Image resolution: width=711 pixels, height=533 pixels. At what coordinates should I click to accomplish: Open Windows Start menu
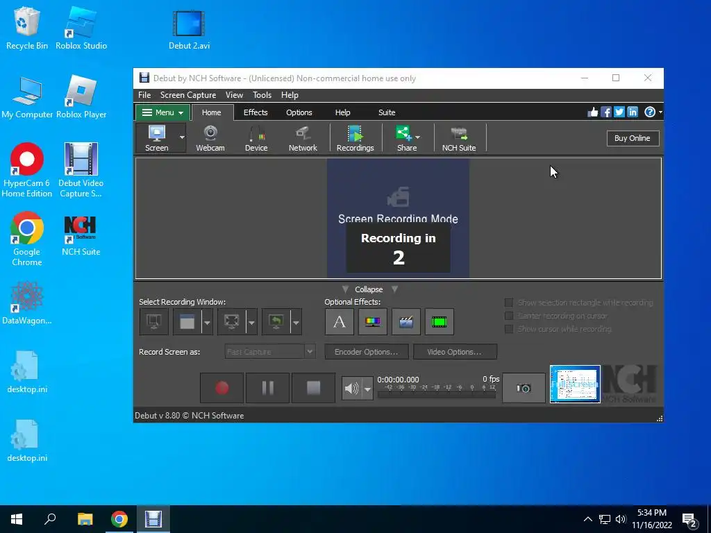pos(17,519)
